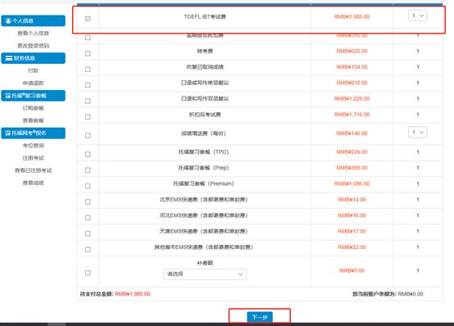
Task: Open 查看个人信息 in the sidebar
Action: coord(34,34)
